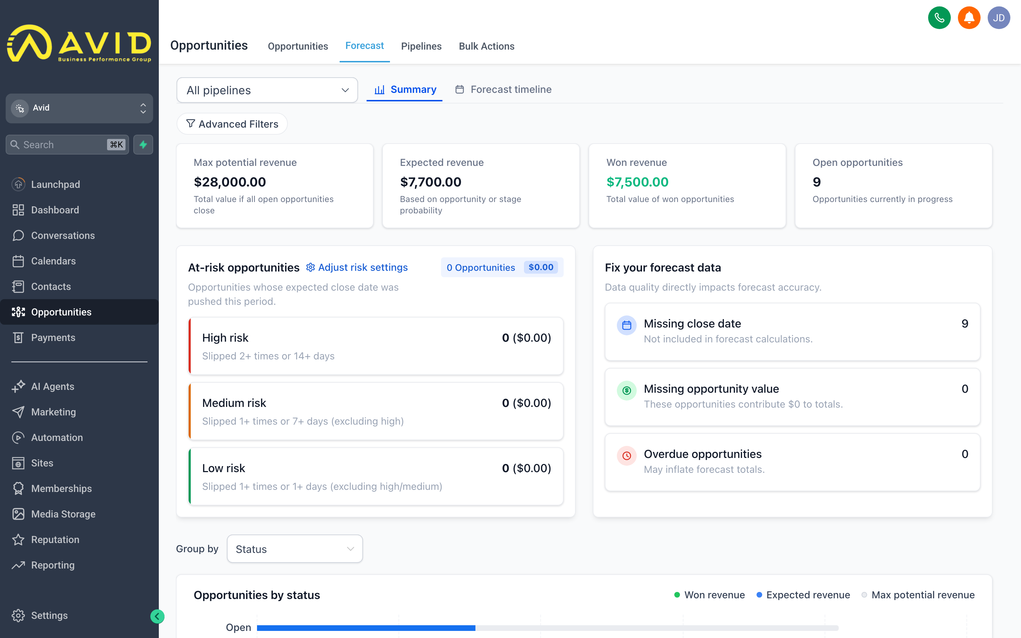Click the Expected revenue $7,700.00 card
This screenshot has height=638, width=1021.
pyautogui.click(x=481, y=186)
